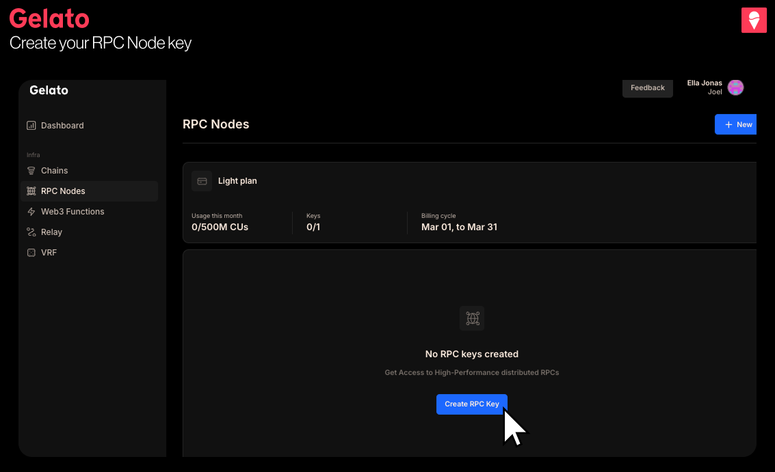Click the blue New button
775x472 pixels.
(x=735, y=124)
